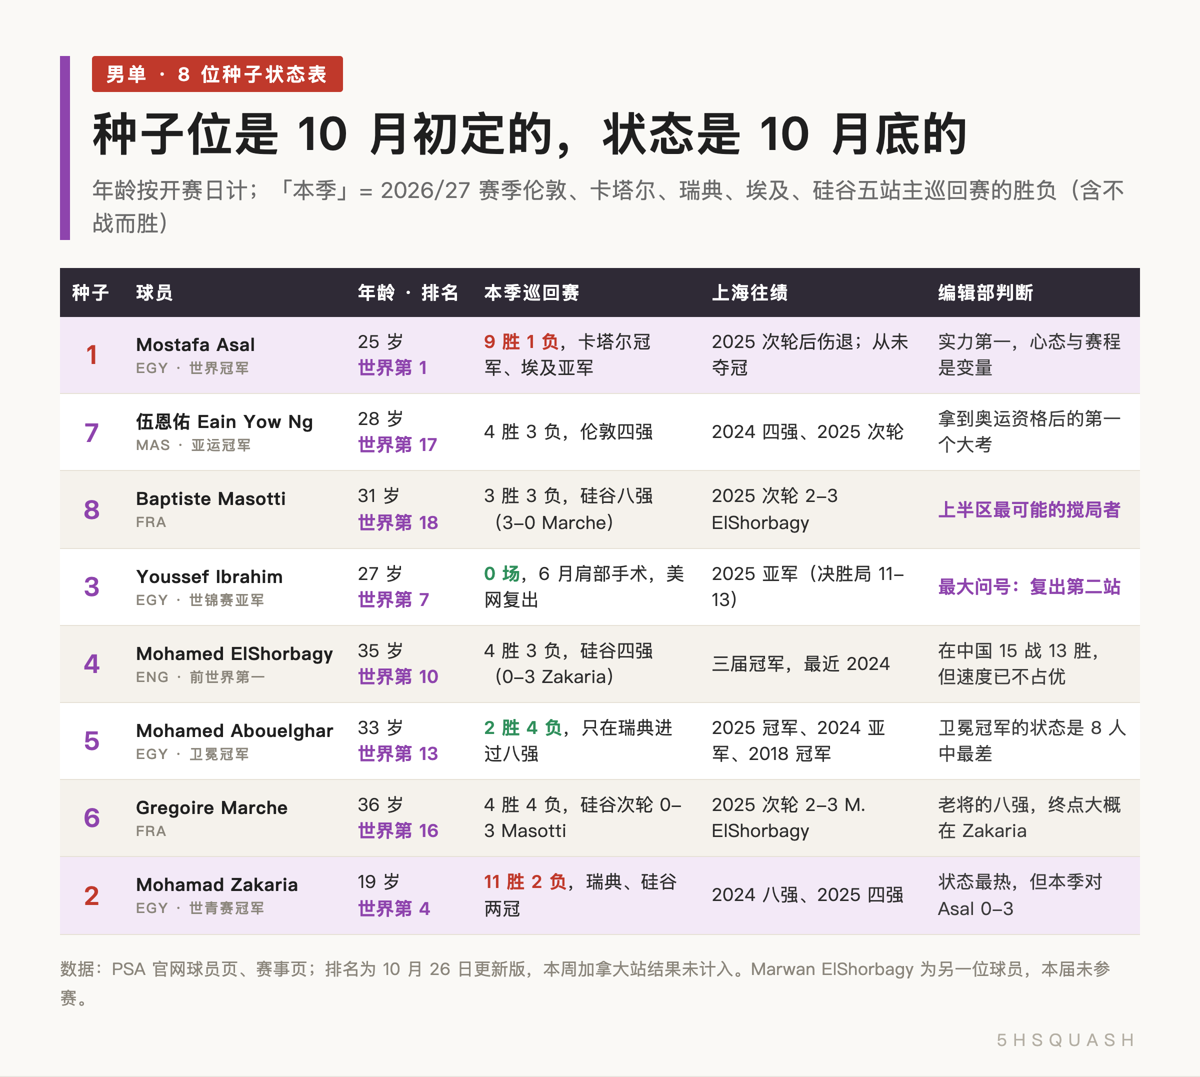Screen dimensions: 1200x1077
Task: Click ranking 世界第 4
Action: 393,908
